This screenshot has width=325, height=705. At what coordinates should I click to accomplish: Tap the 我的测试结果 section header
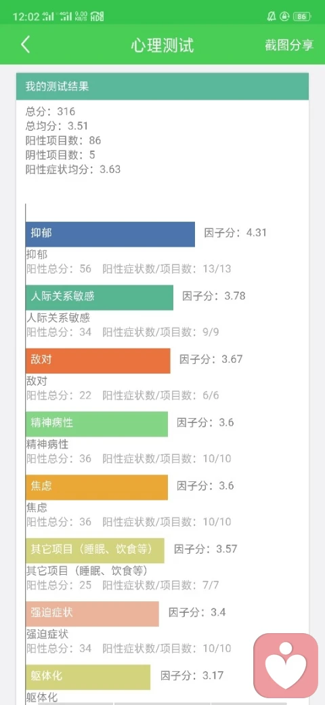coord(162,86)
